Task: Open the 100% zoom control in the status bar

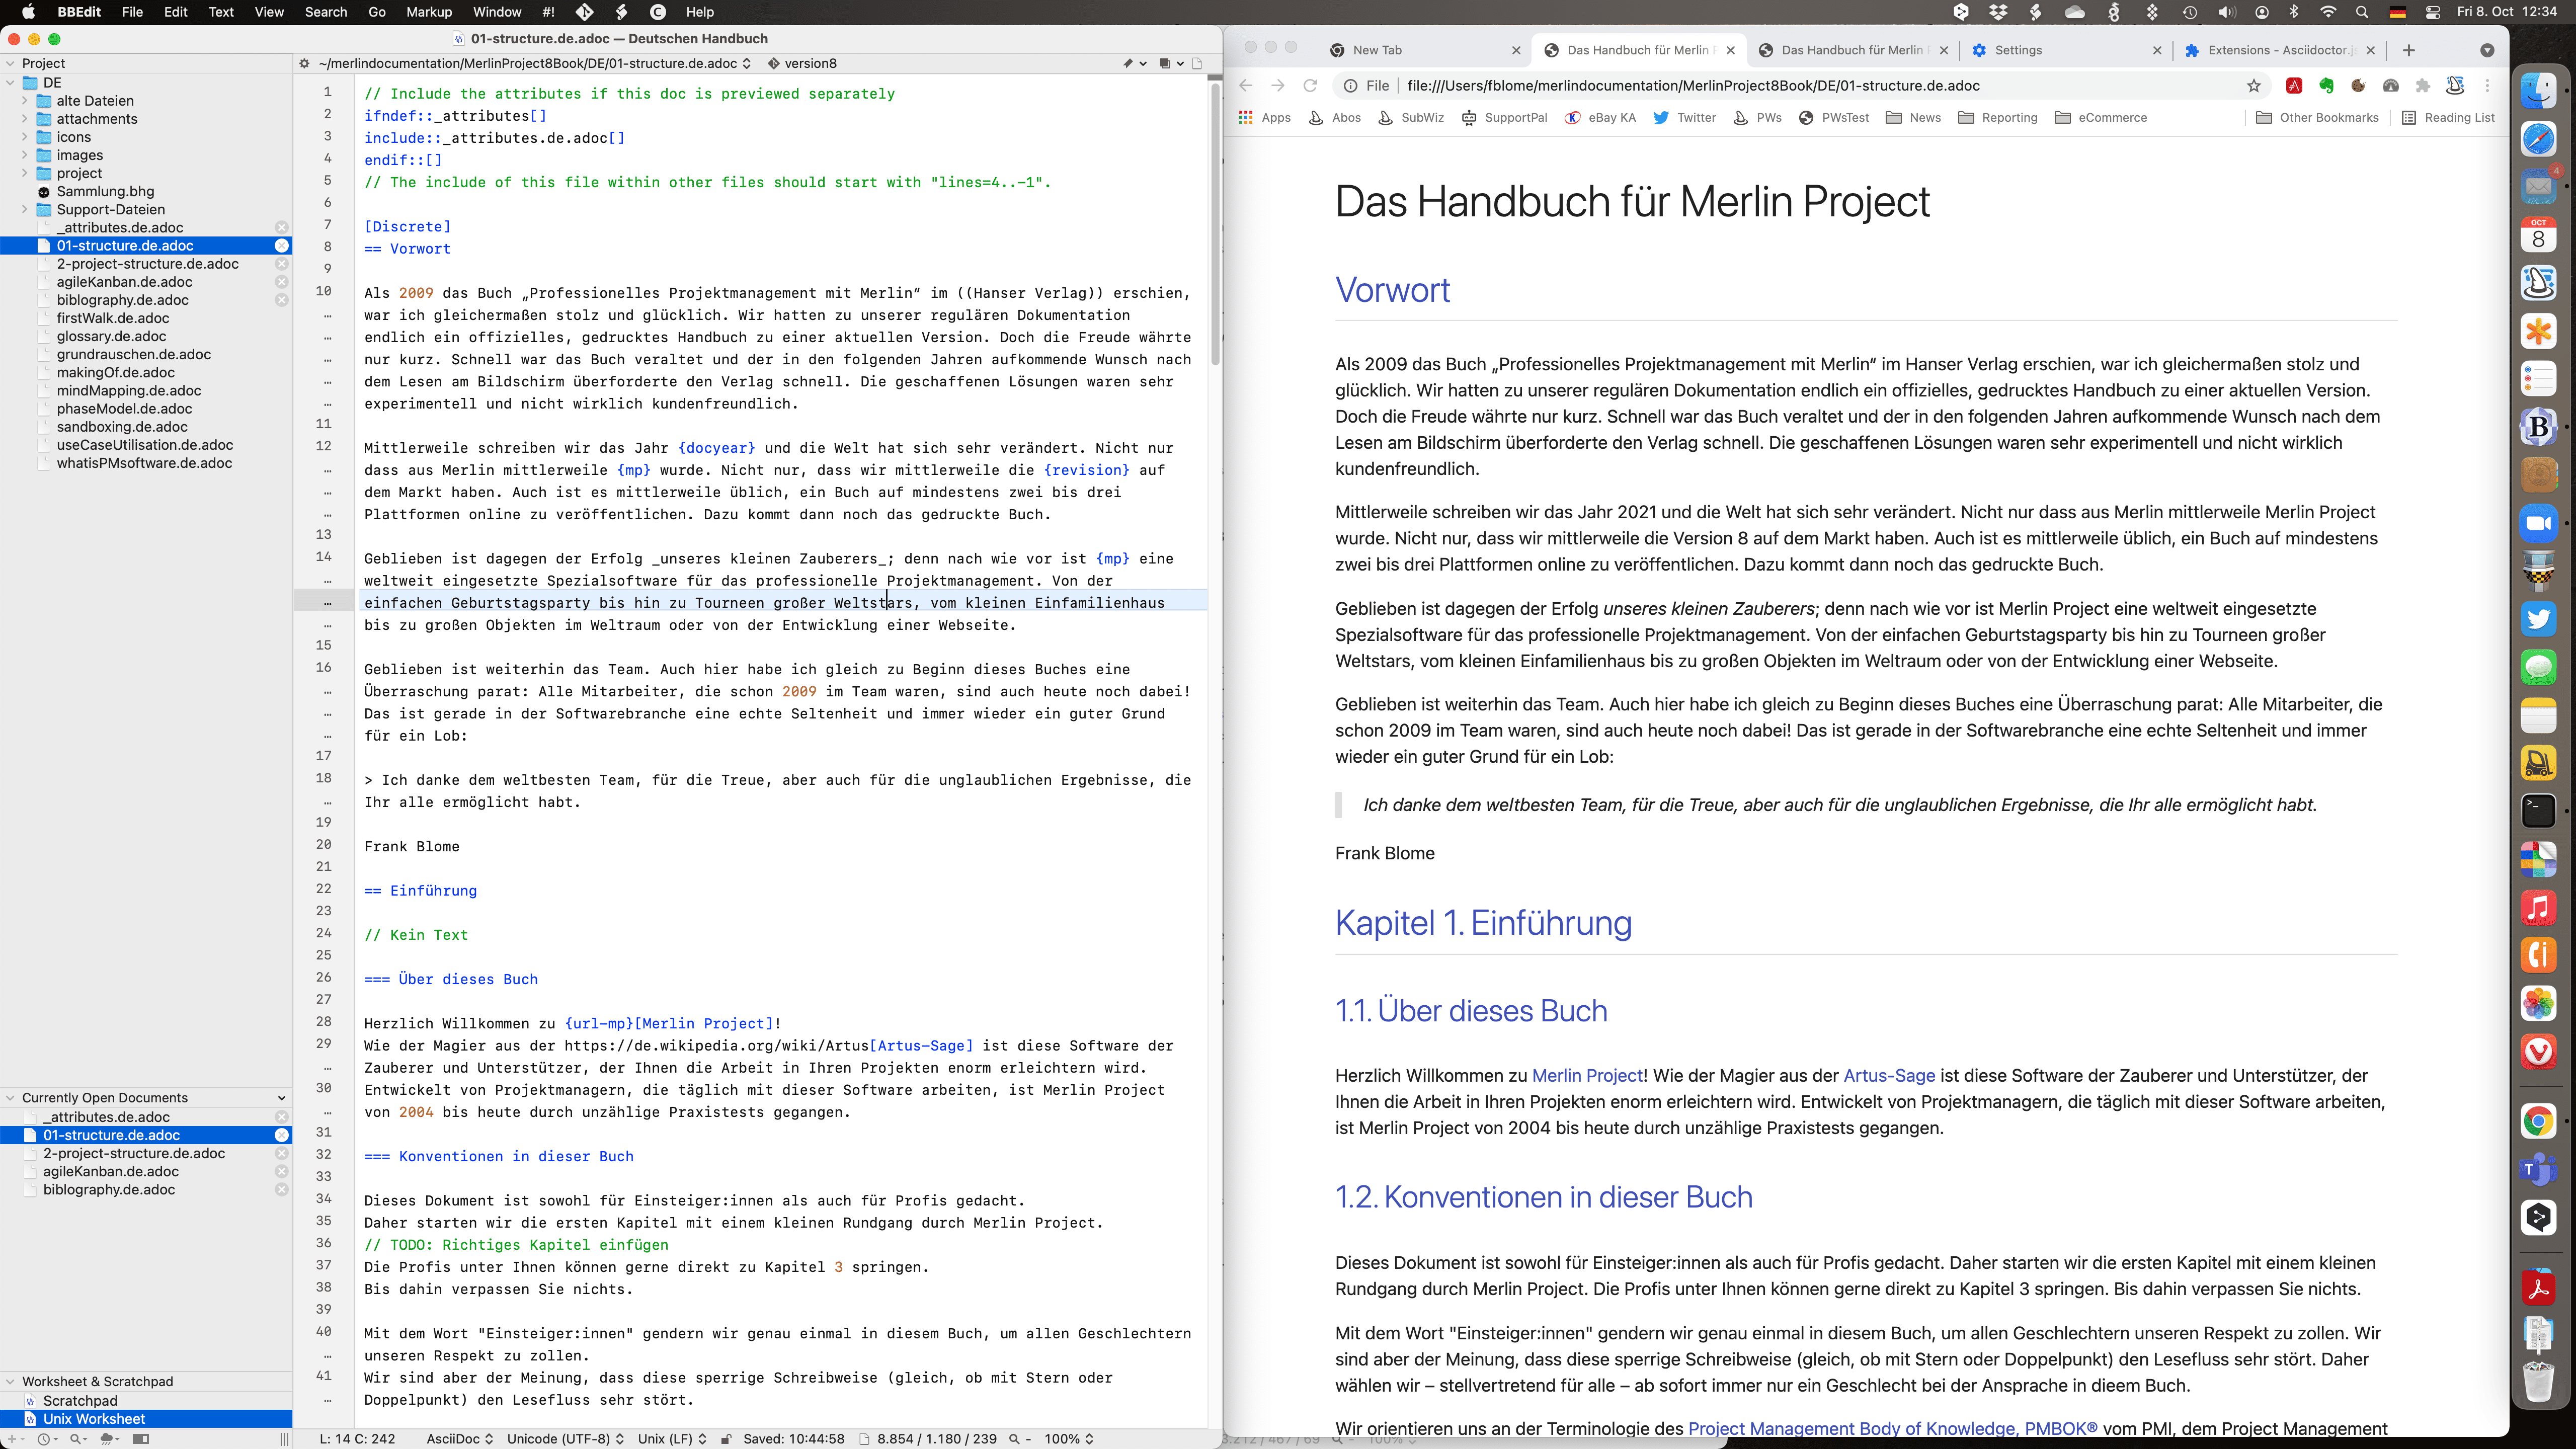Action: coord(1063,1439)
